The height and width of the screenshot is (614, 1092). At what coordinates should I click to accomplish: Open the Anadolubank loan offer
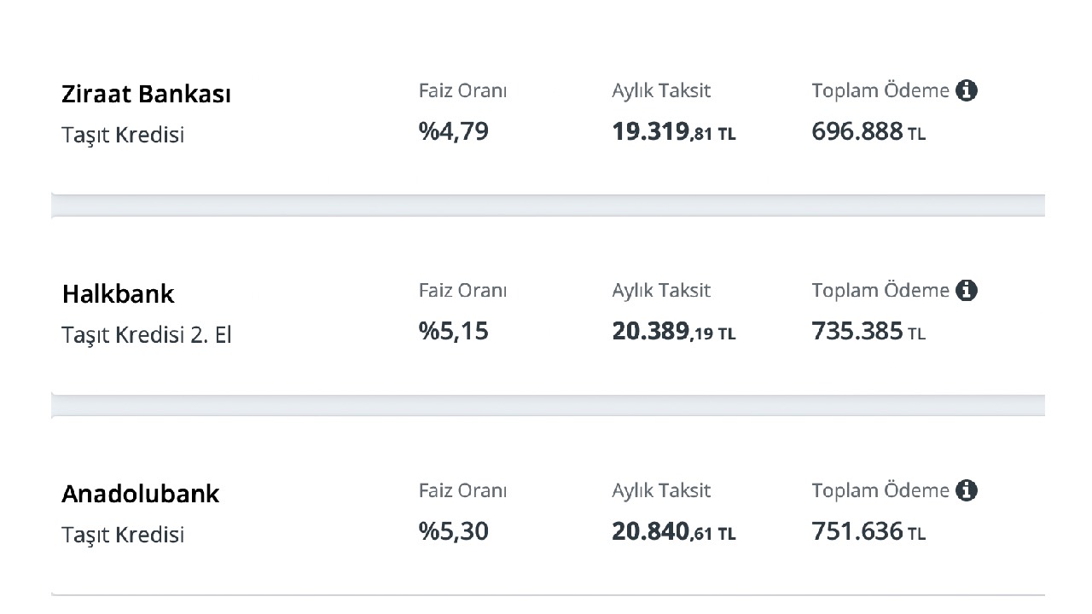548,512
